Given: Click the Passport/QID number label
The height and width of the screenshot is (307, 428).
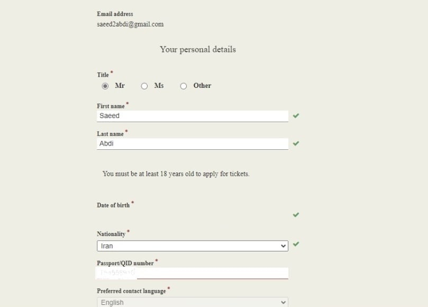Looking at the screenshot, I should pyautogui.click(x=125, y=263).
